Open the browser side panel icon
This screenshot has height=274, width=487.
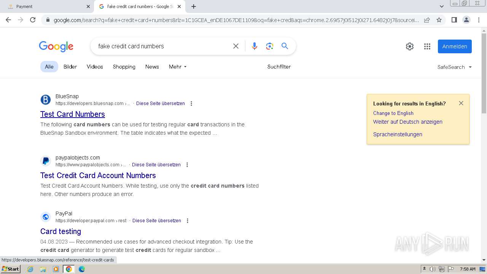pos(454,20)
